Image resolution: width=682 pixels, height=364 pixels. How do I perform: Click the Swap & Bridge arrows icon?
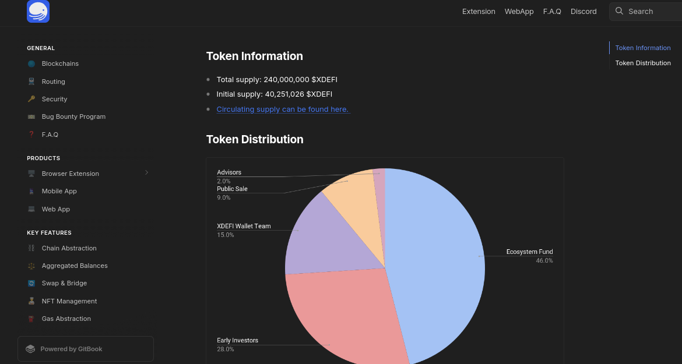tap(31, 283)
